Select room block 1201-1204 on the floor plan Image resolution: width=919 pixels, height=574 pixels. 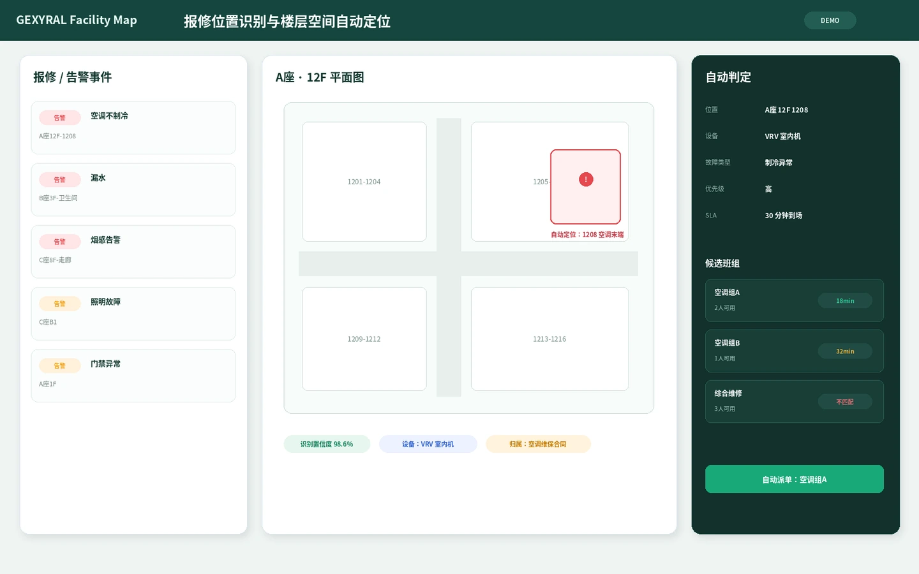(x=364, y=182)
